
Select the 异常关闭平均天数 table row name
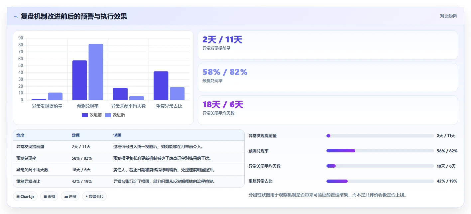click(x=32, y=170)
